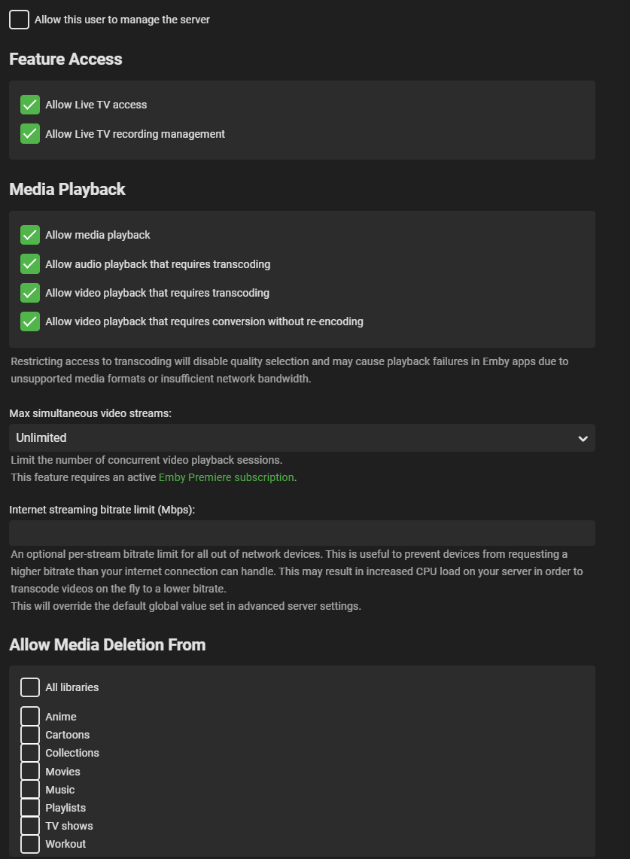Enable media deletion from Anime library

click(x=30, y=717)
